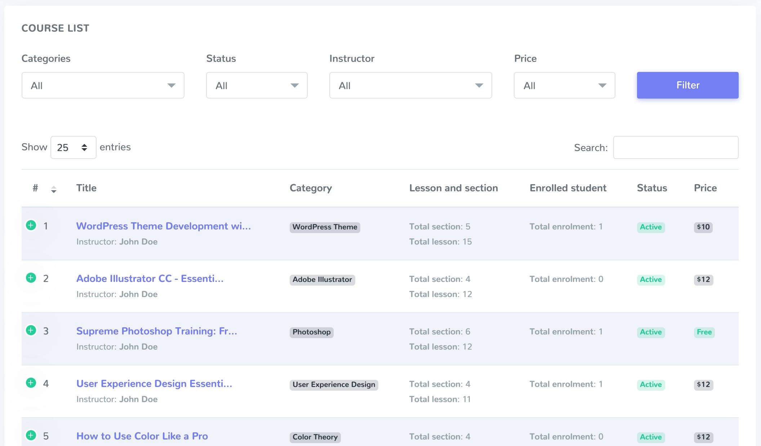Expand the Instructor filter dropdown
Viewport: 761px width, 446px height.
point(410,86)
